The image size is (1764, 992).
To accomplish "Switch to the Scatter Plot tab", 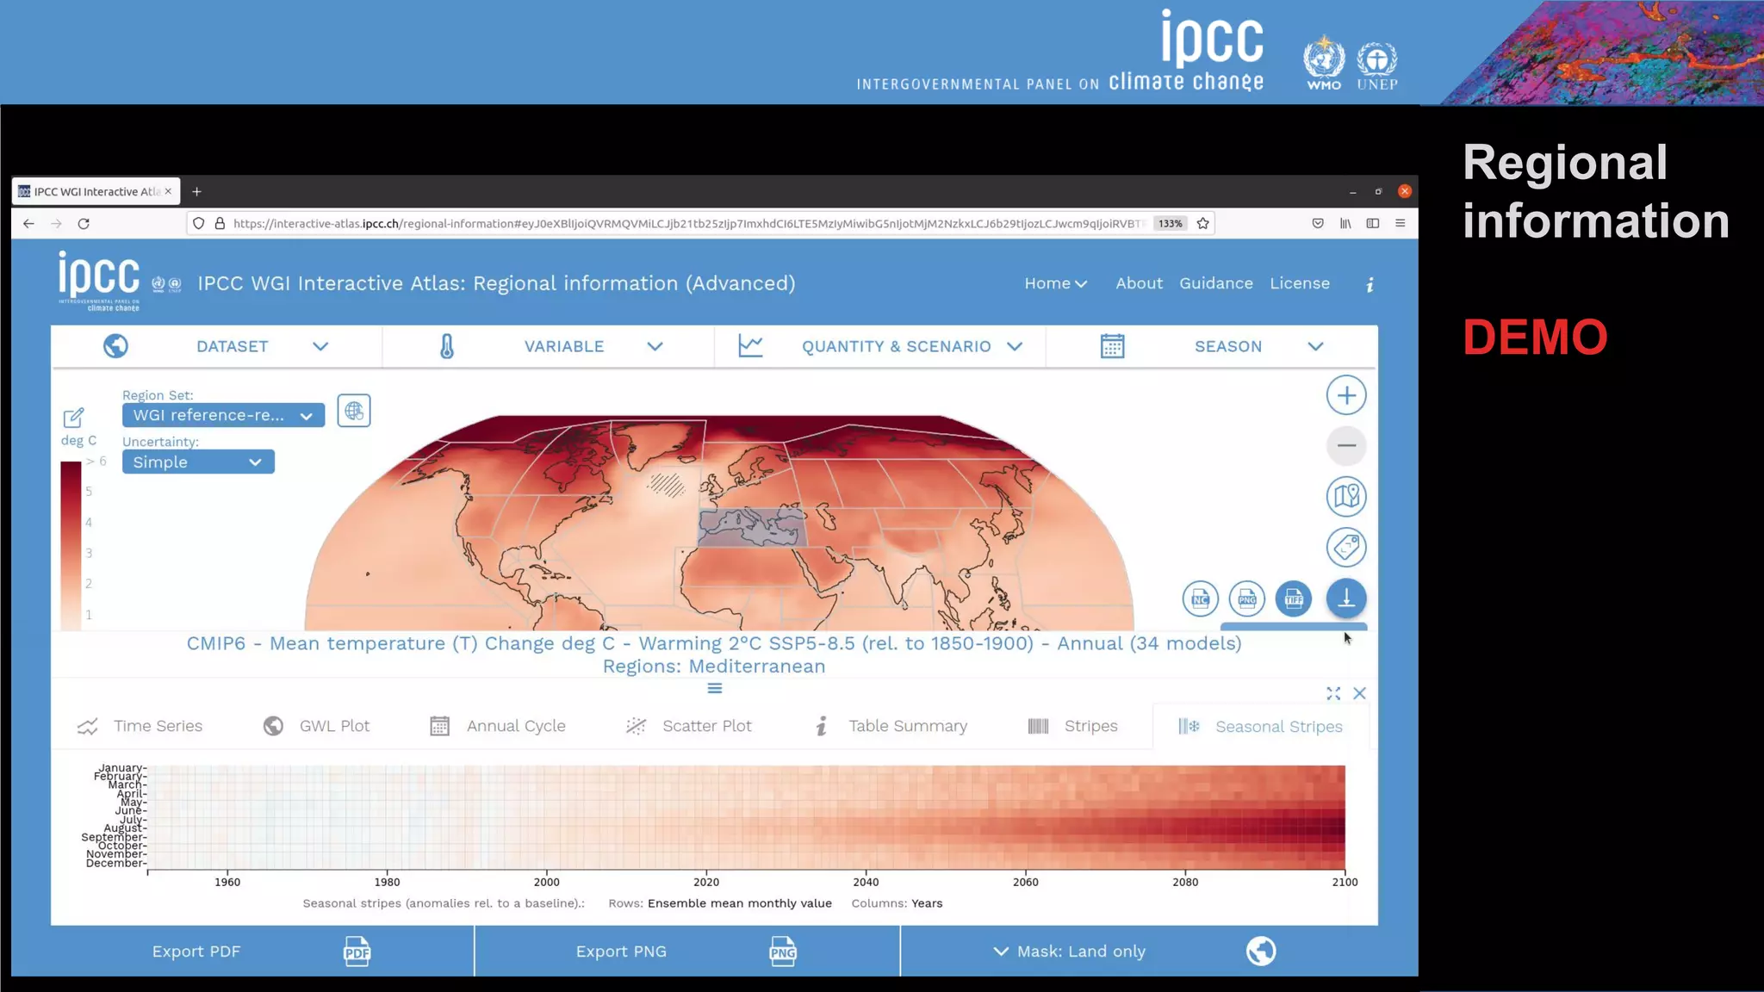I will tap(688, 726).
